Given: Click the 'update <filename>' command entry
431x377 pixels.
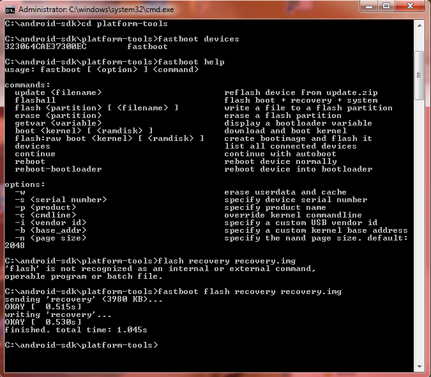Looking at the screenshot, I should tap(58, 92).
